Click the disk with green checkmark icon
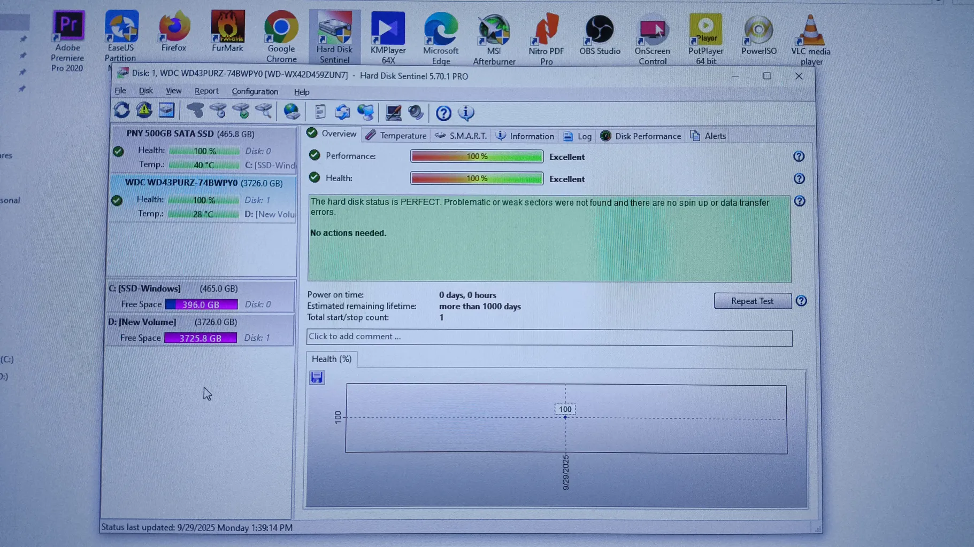The image size is (974, 547). click(x=241, y=111)
